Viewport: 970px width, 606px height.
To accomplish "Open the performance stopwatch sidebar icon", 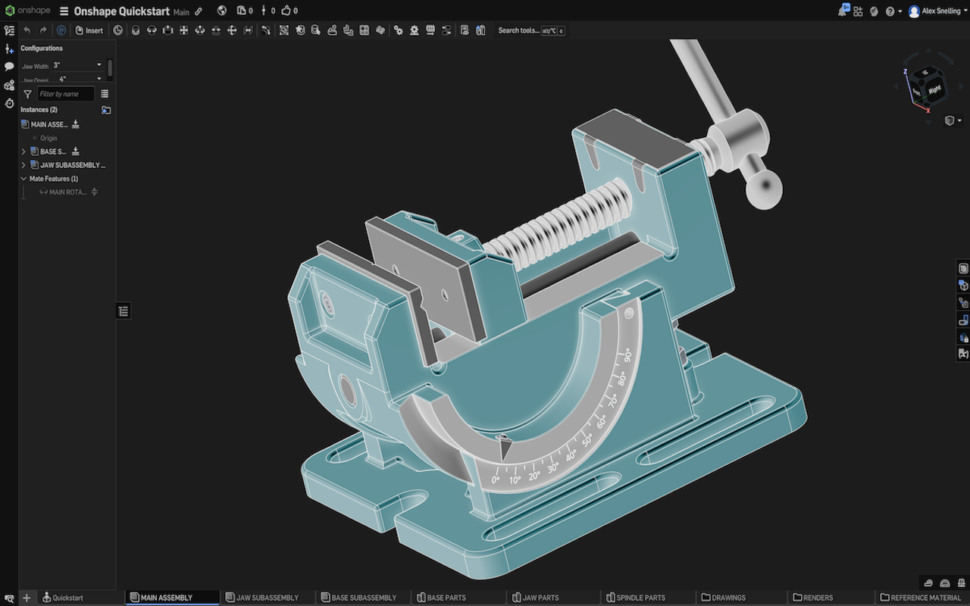I will [x=9, y=103].
